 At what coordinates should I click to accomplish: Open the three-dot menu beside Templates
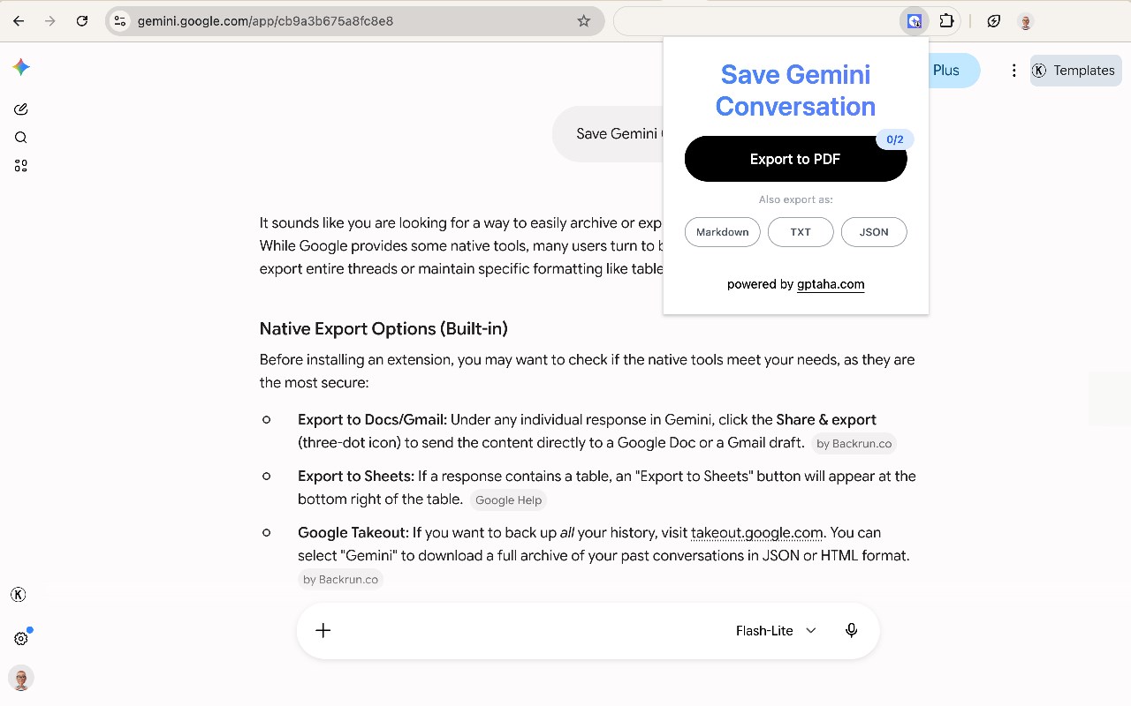pyautogui.click(x=1013, y=71)
